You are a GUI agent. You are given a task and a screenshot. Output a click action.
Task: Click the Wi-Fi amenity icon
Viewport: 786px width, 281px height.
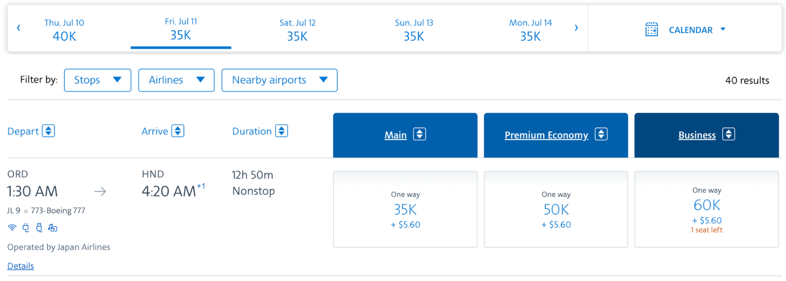click(12, 228)
